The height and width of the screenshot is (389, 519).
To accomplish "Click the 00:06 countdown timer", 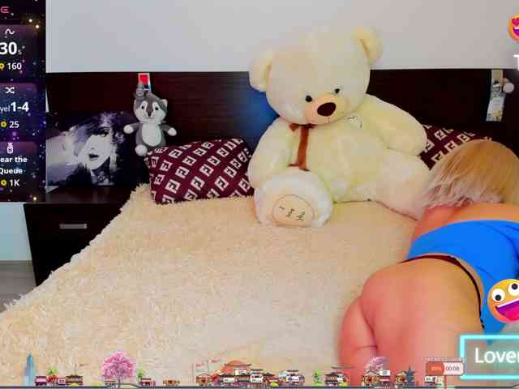I will point(453,369).
